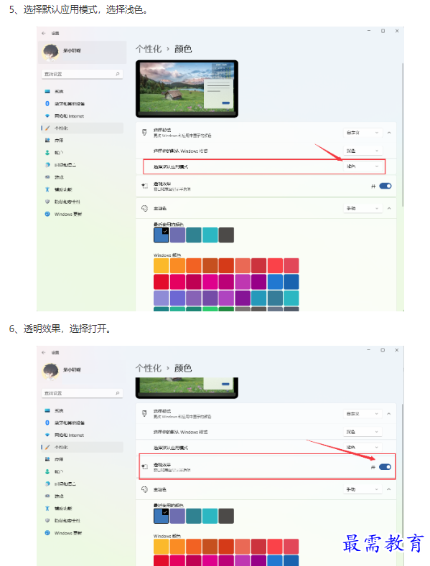Image resolution: width=430 pixels, height=566 pixels.
Task: Open the 深色 Windows mode dropdown, step 6 window
Action: (363, 432)
